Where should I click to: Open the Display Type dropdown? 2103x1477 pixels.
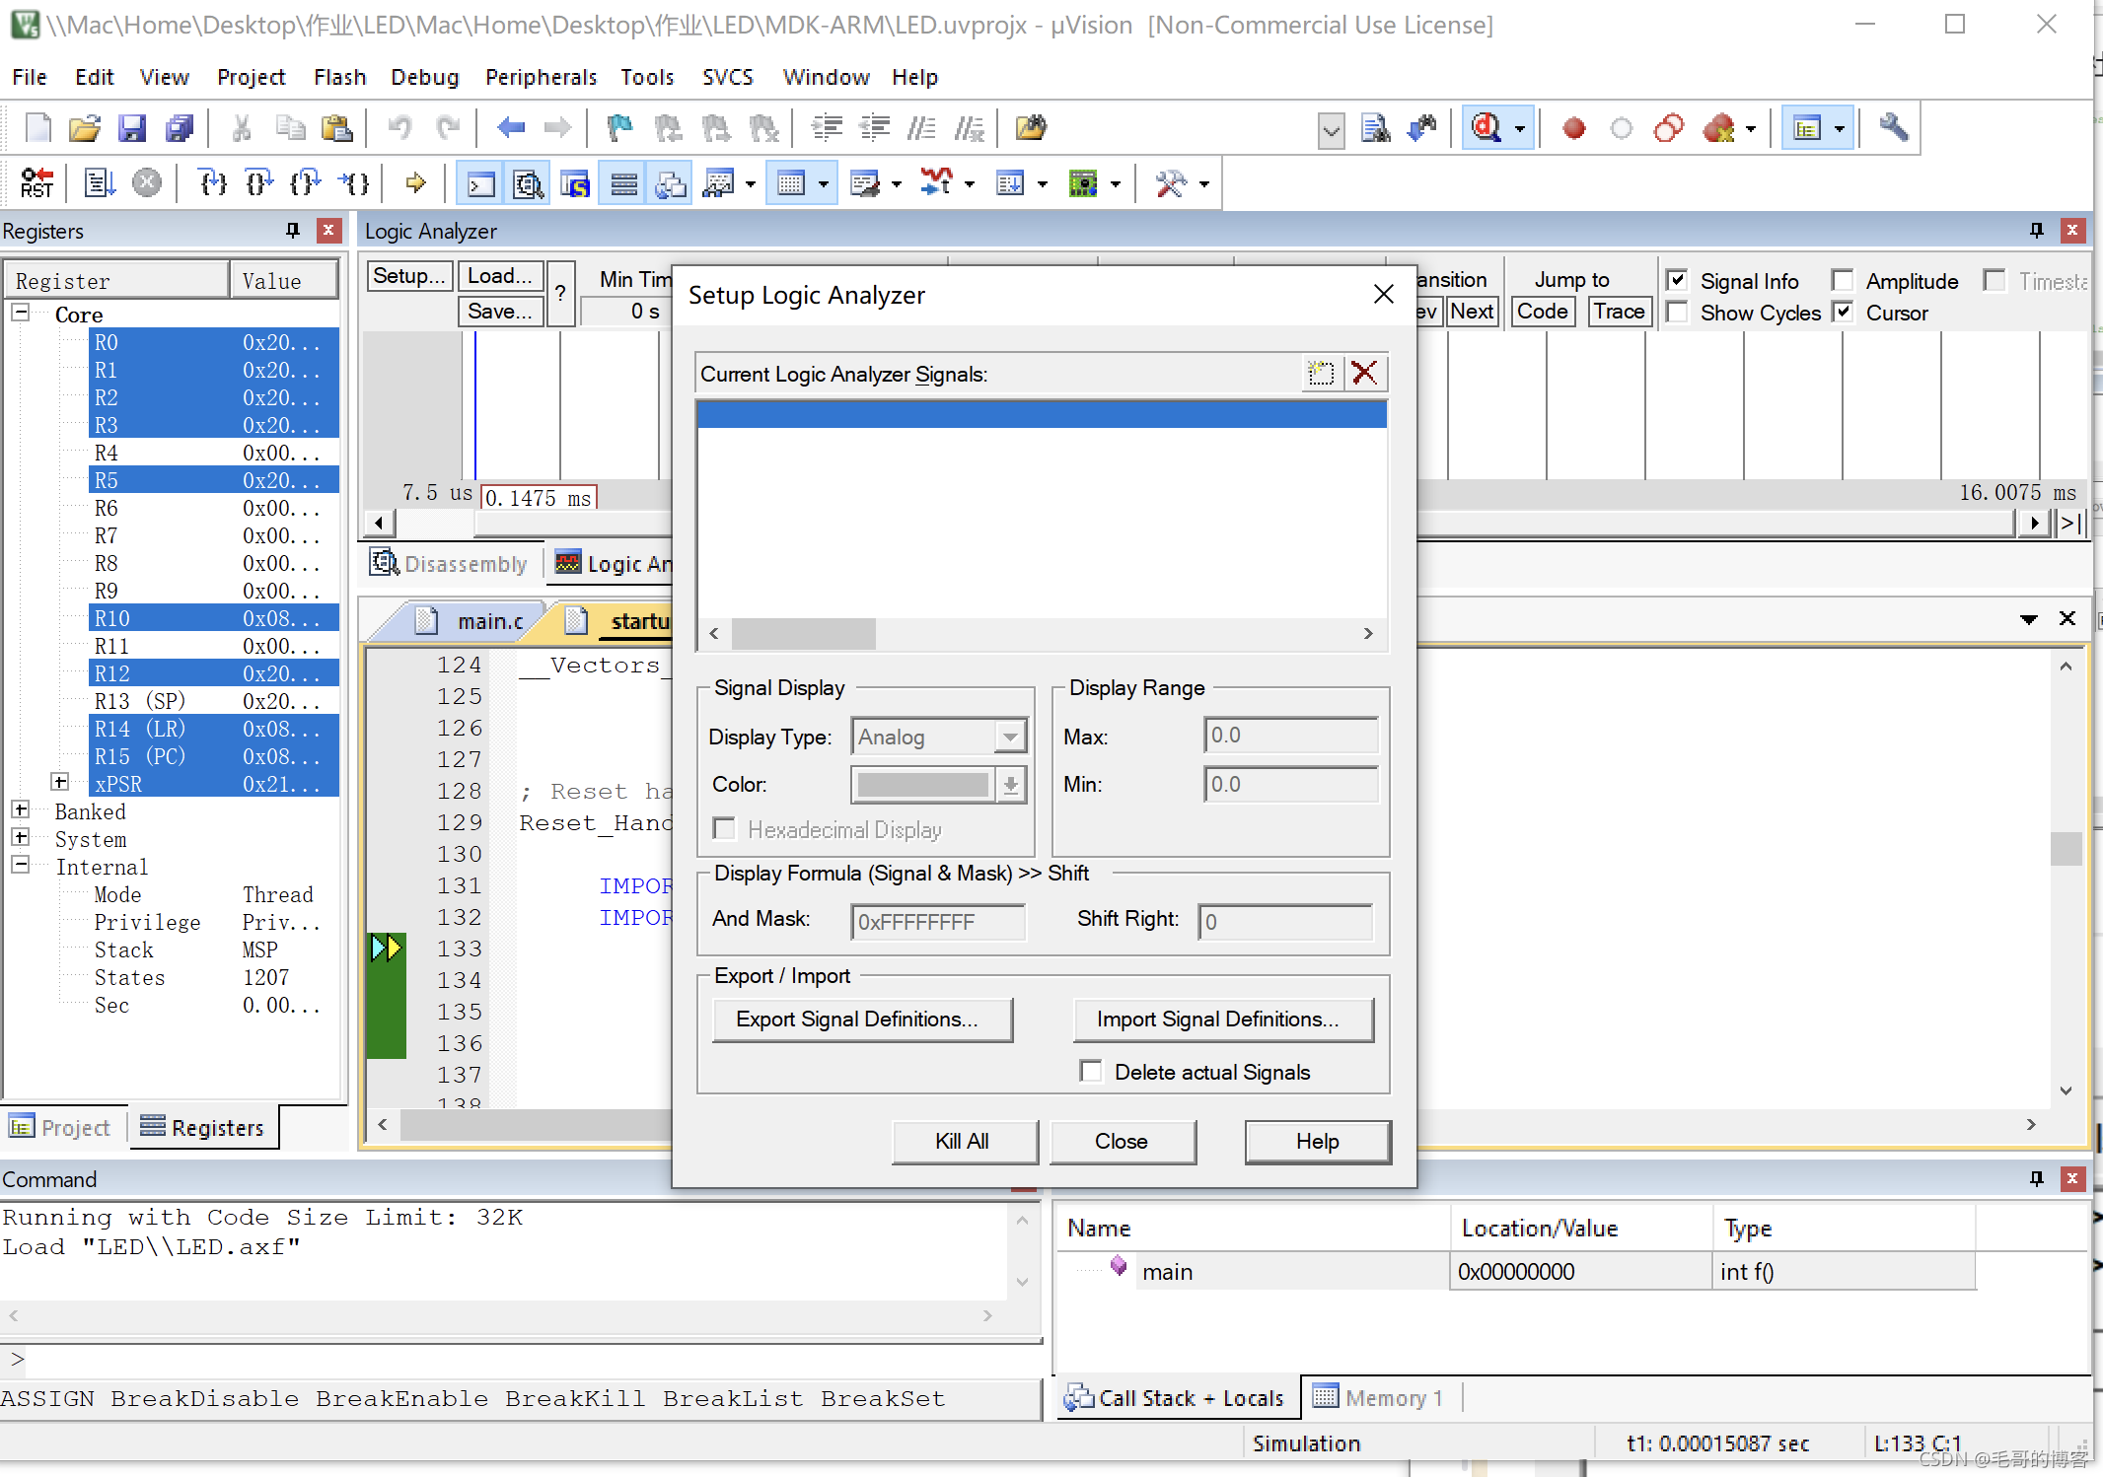click(x=1009, y=737)
